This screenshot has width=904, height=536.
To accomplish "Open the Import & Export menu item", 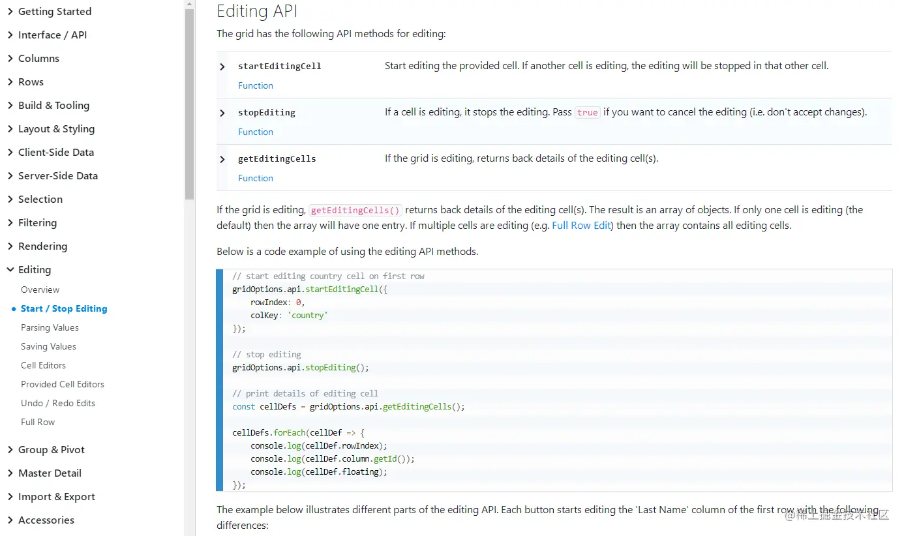I will 57,497.
